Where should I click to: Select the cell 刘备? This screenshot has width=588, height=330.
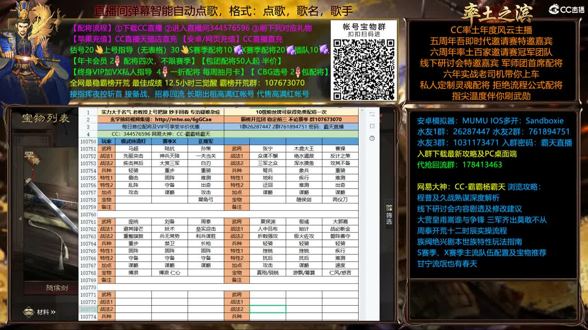(170, 222)
